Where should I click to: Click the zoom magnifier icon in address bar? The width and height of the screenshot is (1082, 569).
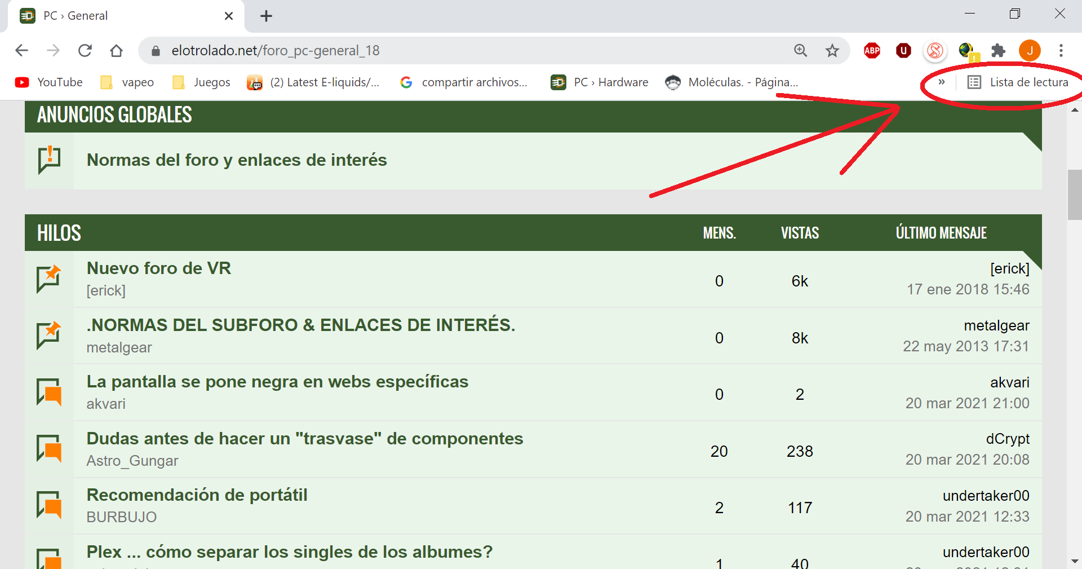click(x=800, y=51)
